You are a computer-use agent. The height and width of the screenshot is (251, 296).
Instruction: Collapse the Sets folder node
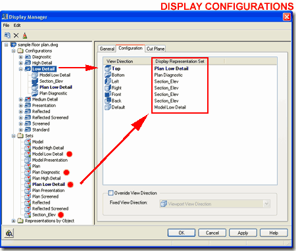(13, 136)
